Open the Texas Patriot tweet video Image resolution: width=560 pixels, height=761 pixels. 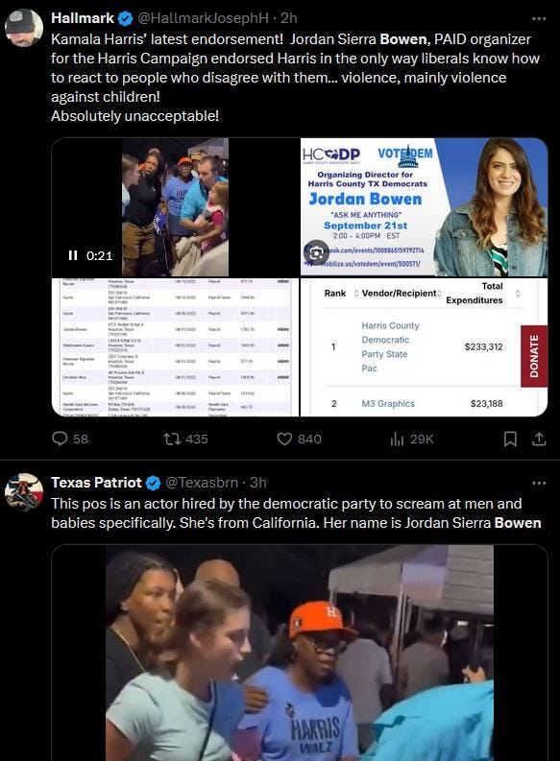300,653
